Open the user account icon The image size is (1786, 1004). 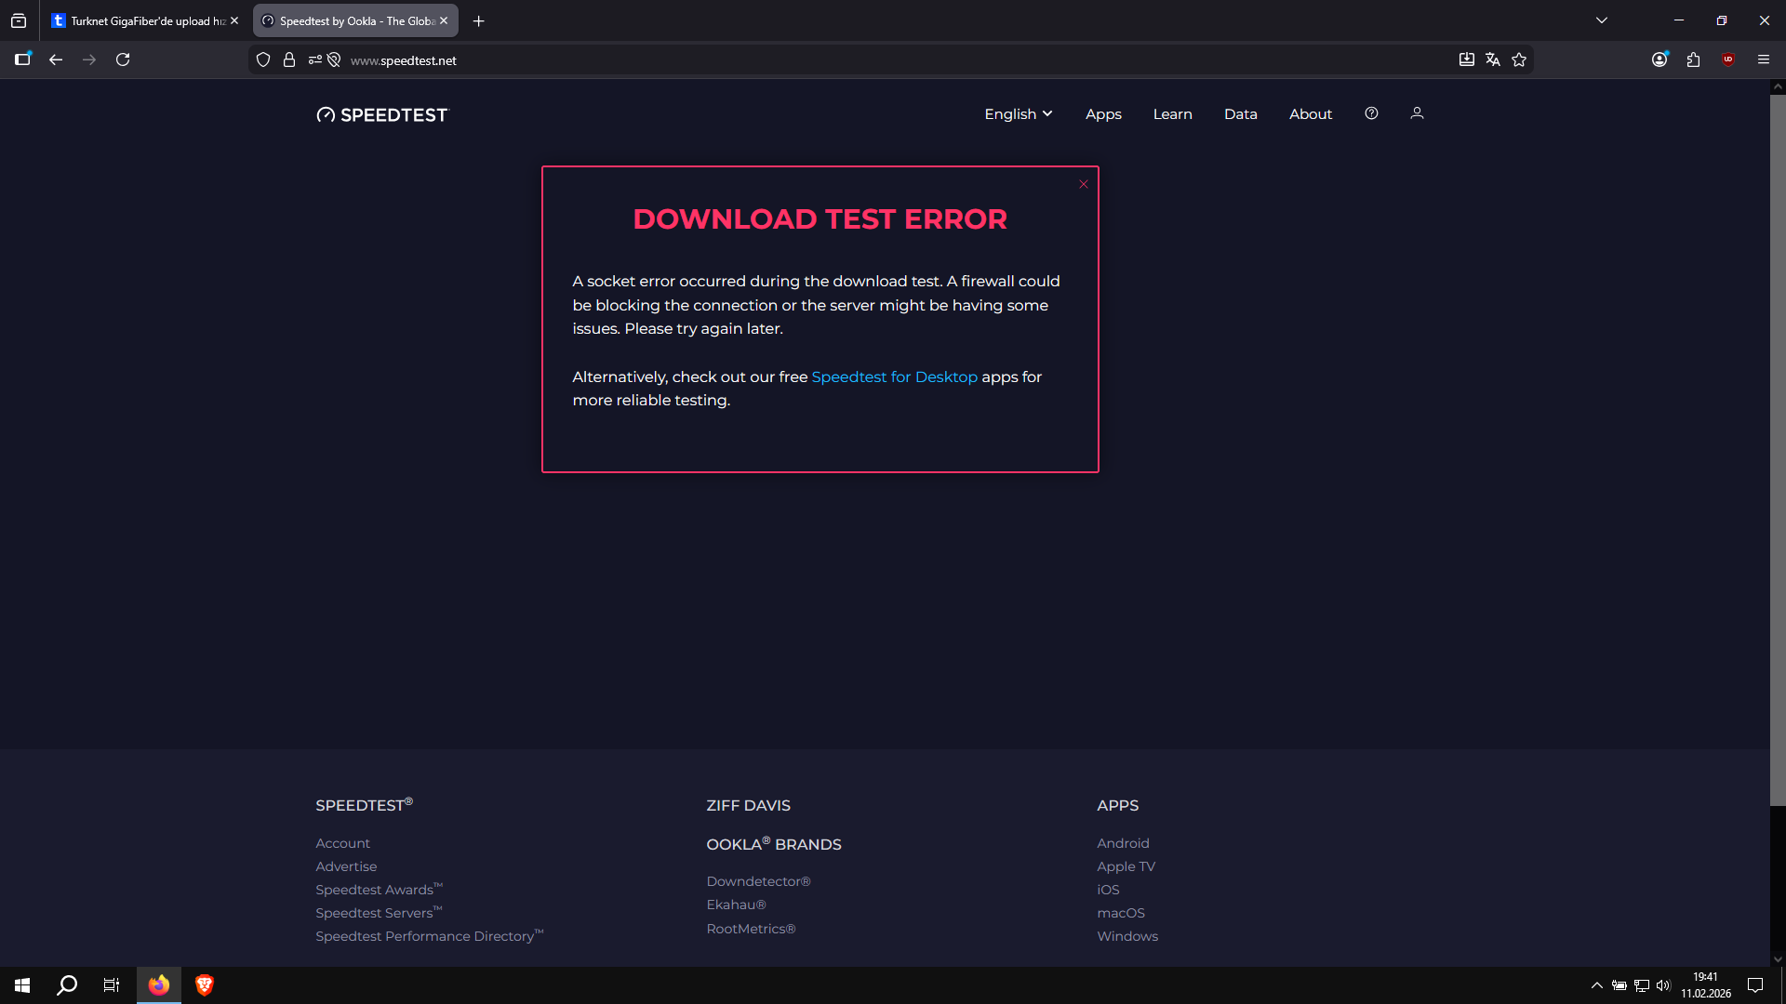coord(1417,113)
